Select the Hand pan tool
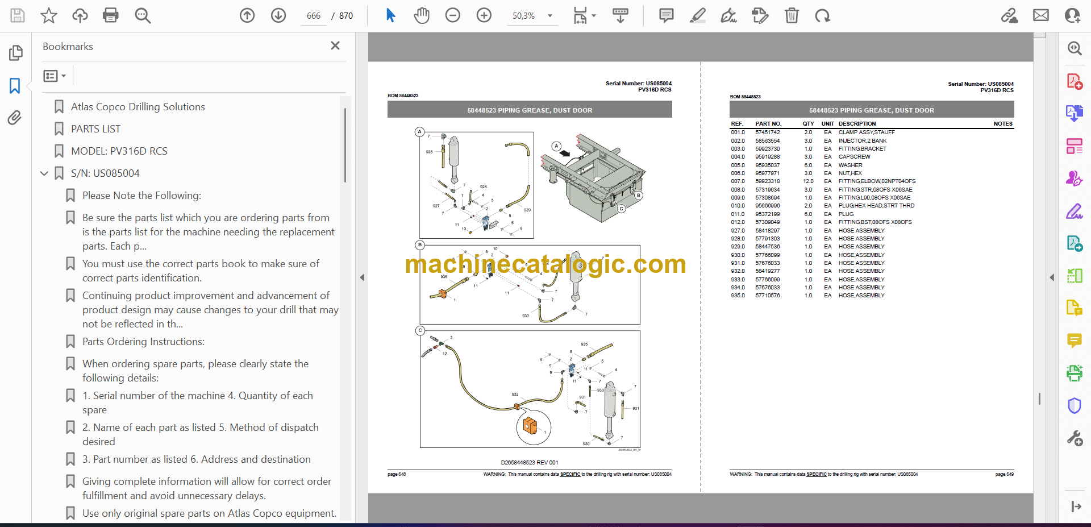This screenshot has height=527, width=1091. [421, 15]
